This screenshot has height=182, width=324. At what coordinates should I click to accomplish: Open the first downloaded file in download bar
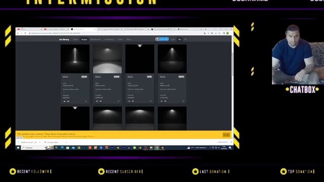coord(28,142)
